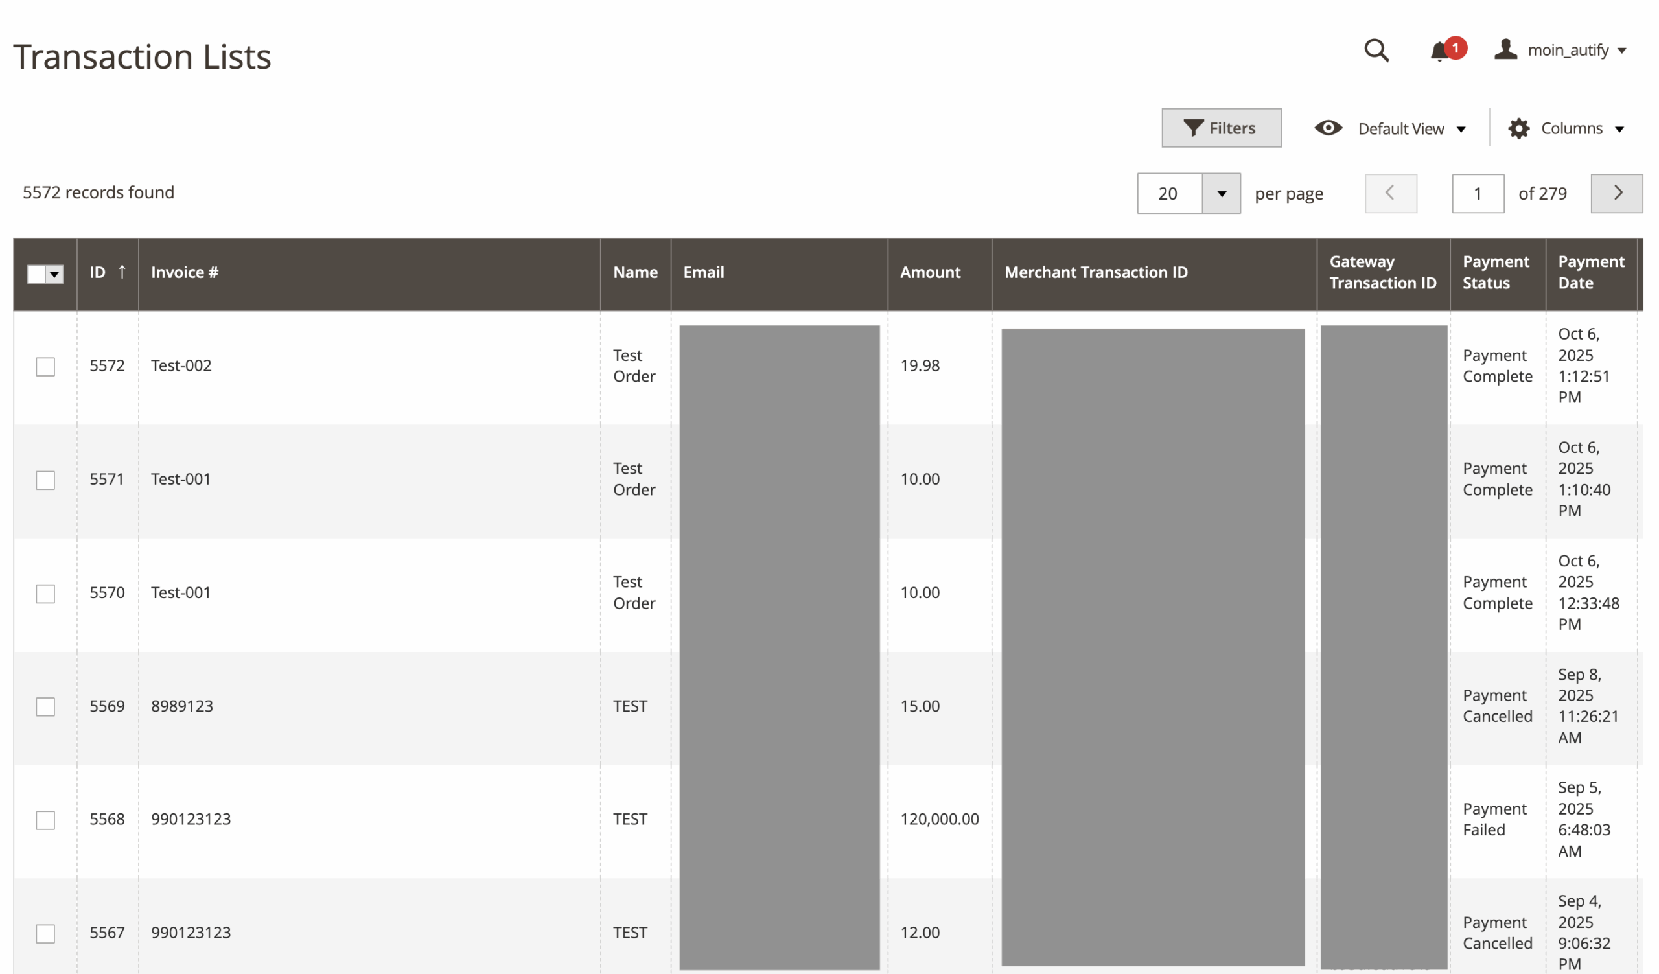The height and width of the screenshot is (974, 1659).
Task: Click the eye icon beside Default View
Action: tap(1329, 128)
